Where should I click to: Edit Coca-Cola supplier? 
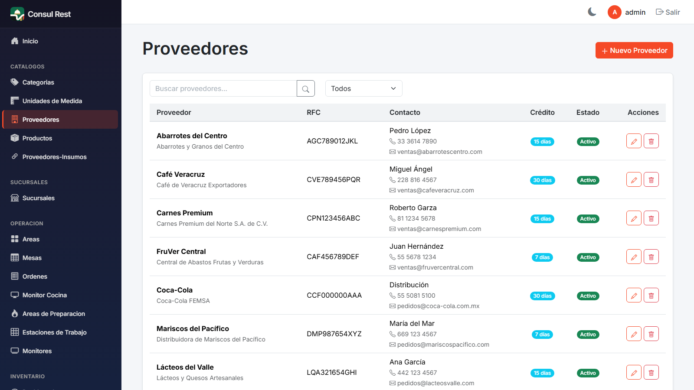pos(634,295)
